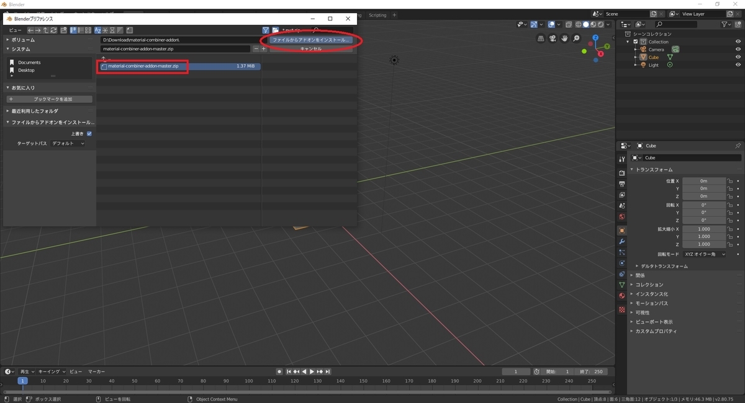The height and width of the screenshot is (403, 745).
Task: Toggle viewport gizmo visibility button
Action: pyautogui.click(x=534, y=24)
